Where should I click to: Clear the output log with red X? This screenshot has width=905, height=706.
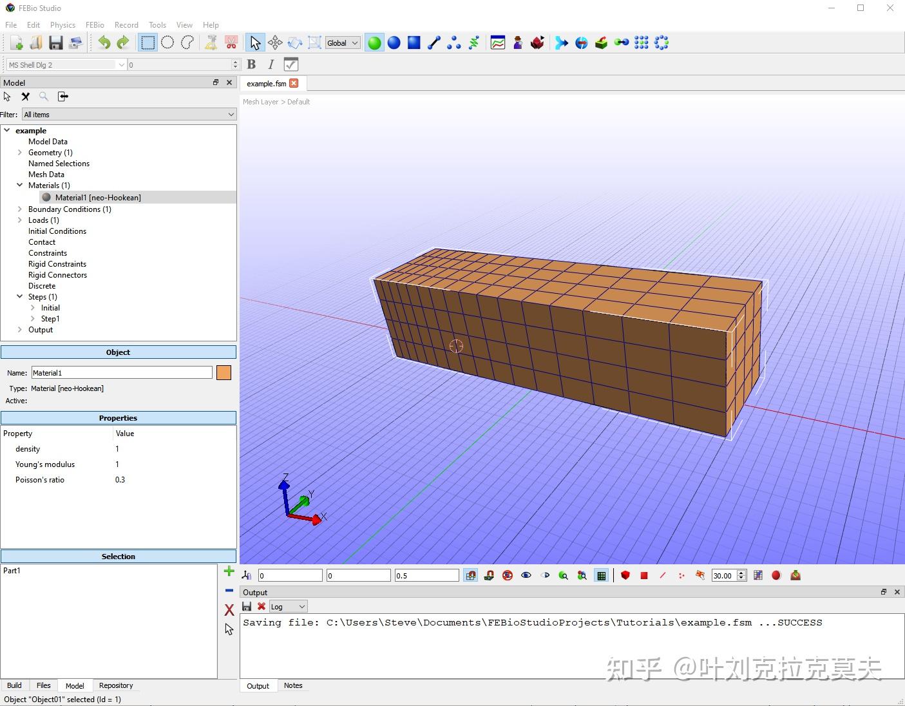262,606
